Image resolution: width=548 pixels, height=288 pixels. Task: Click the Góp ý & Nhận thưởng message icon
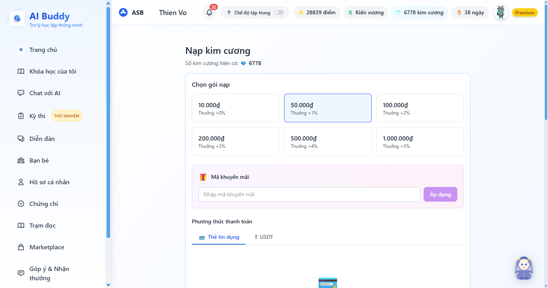21,273
